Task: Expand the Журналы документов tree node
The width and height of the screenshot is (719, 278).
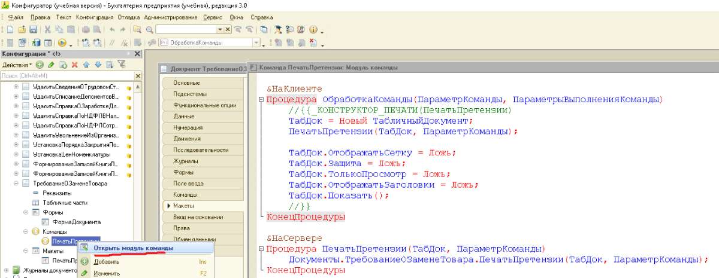Action: (7, 270)
